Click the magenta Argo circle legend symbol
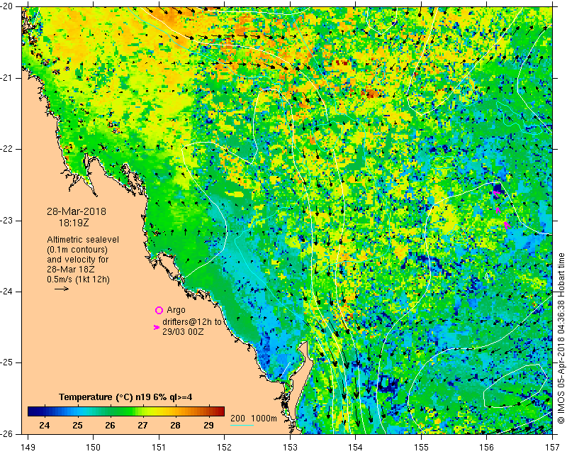 pos(159,310)
